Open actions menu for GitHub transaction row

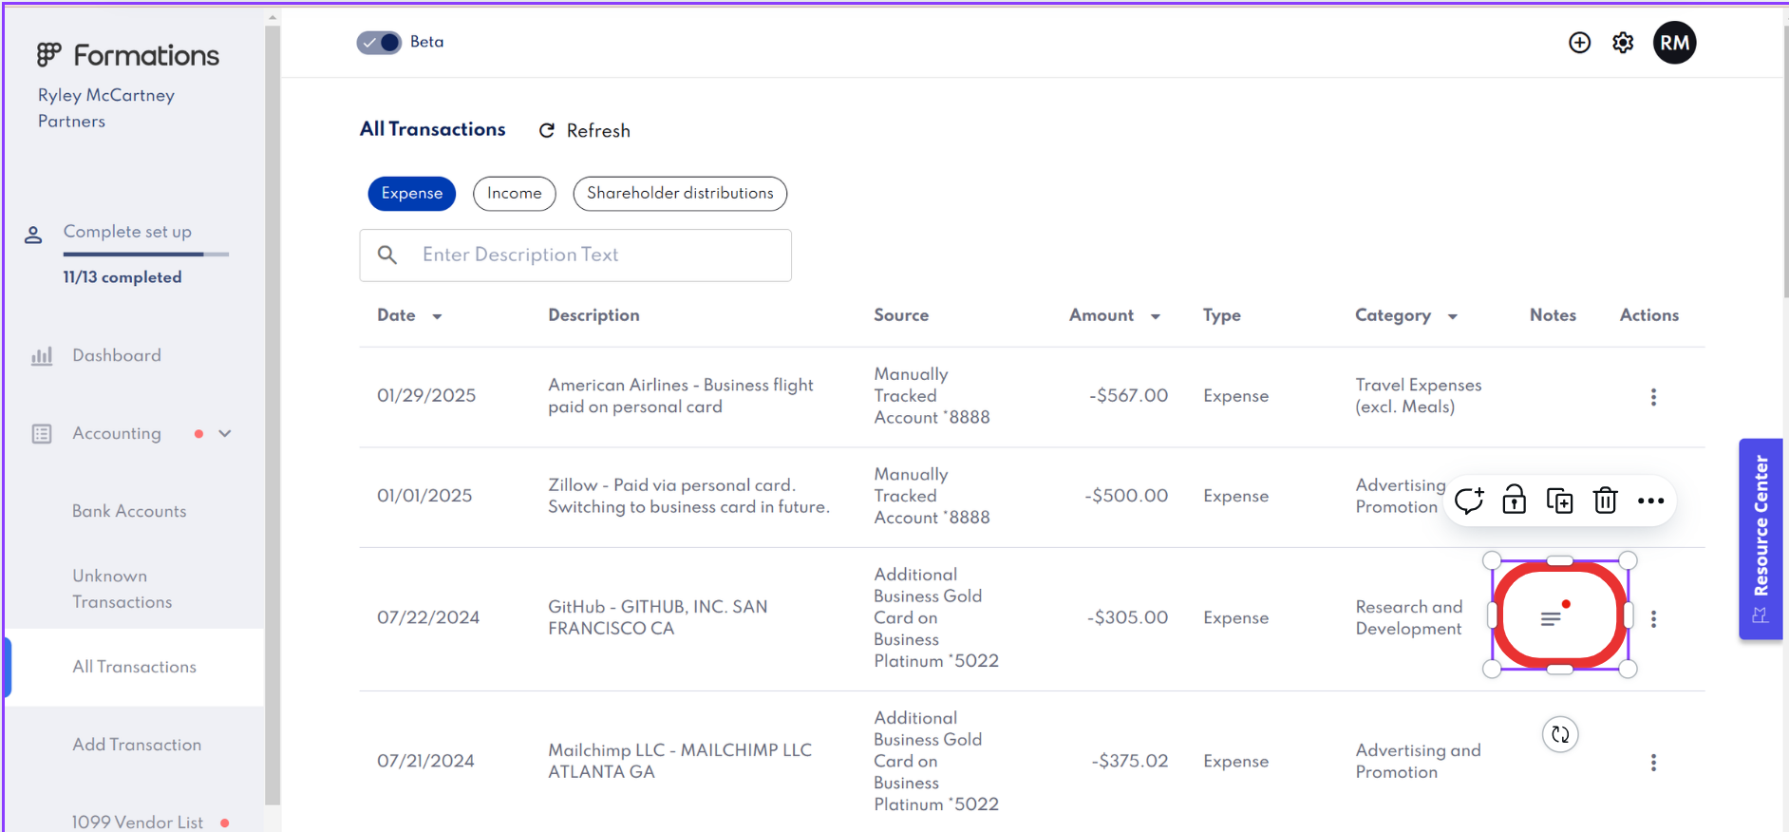pyautogui.click(x=1653, y=619)
